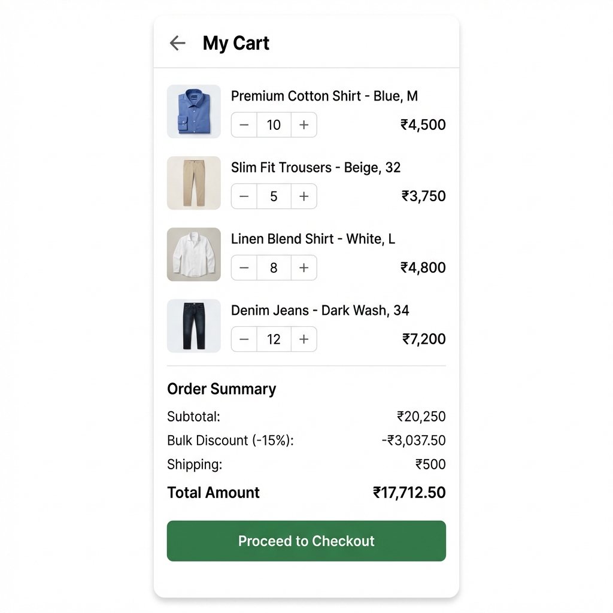Open the dark denim jeans thumbnail
The width and height of the screenshot is (613, 613).
[x=194, y=326]
